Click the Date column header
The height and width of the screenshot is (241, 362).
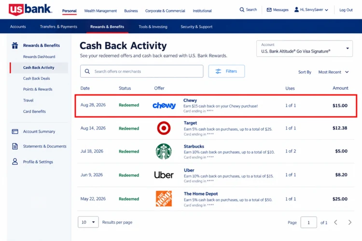(x=85, y=88)
